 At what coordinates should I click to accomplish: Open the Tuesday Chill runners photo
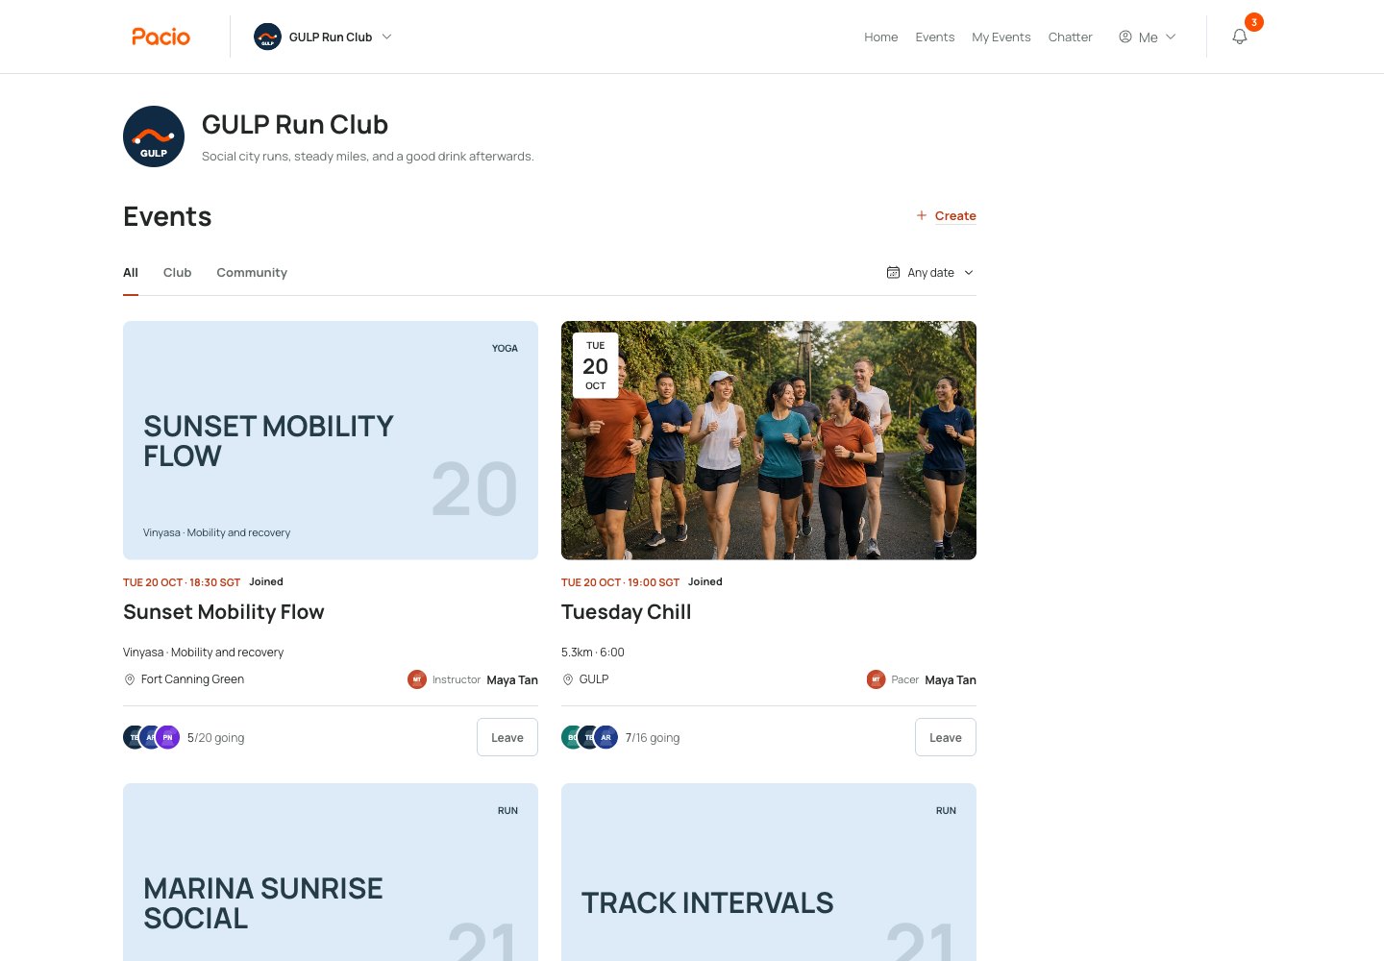click(x=769, y=440)
